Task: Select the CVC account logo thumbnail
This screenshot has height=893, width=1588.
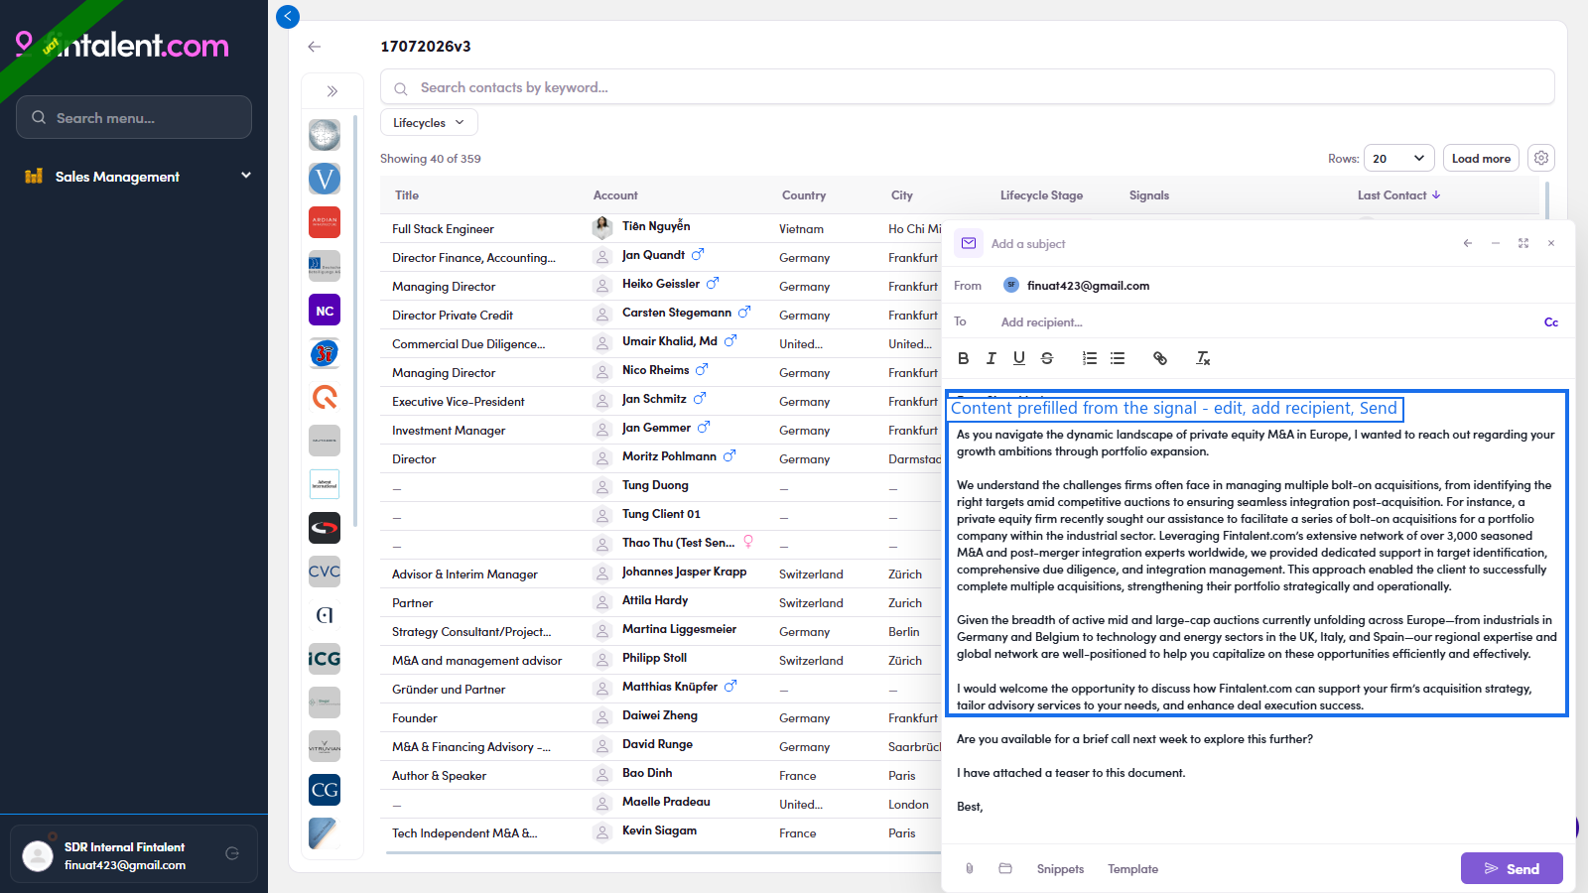Action: click(325, 572)
